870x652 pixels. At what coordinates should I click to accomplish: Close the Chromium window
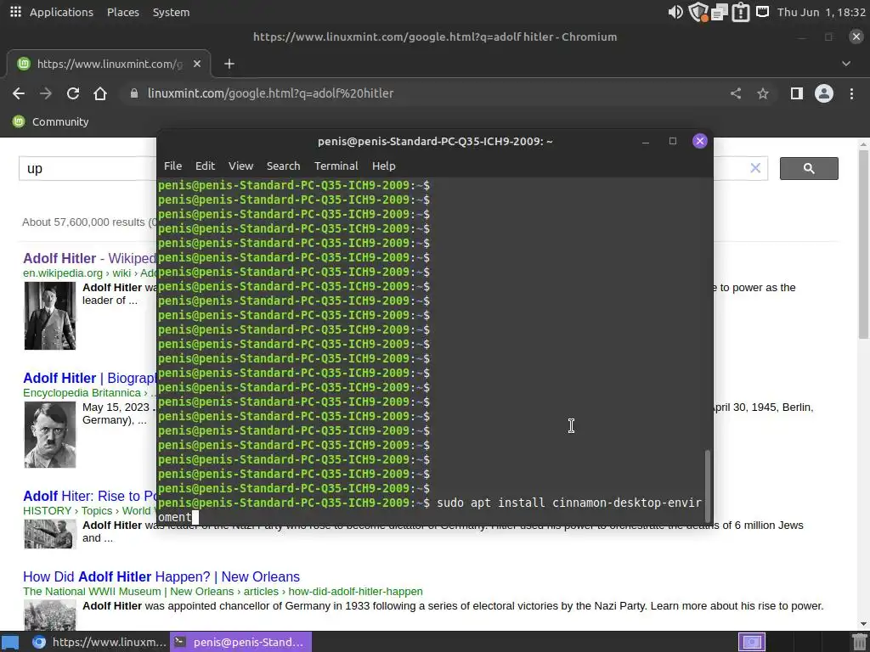click(856, 37)
